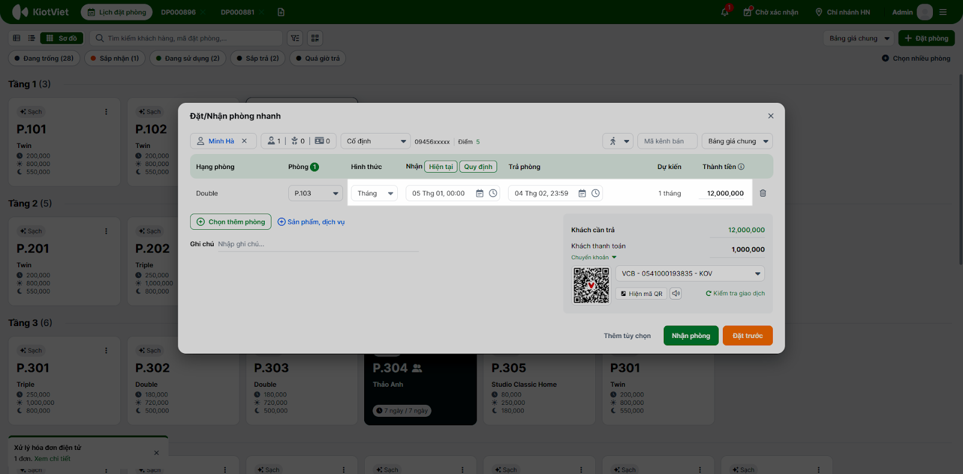Click the adult guest count icon
This screenshot has width=963, height=474.
[x=271, y=141]
